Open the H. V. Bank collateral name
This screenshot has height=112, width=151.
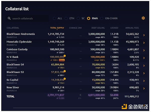pyautogui.click(x=13, y=57)
